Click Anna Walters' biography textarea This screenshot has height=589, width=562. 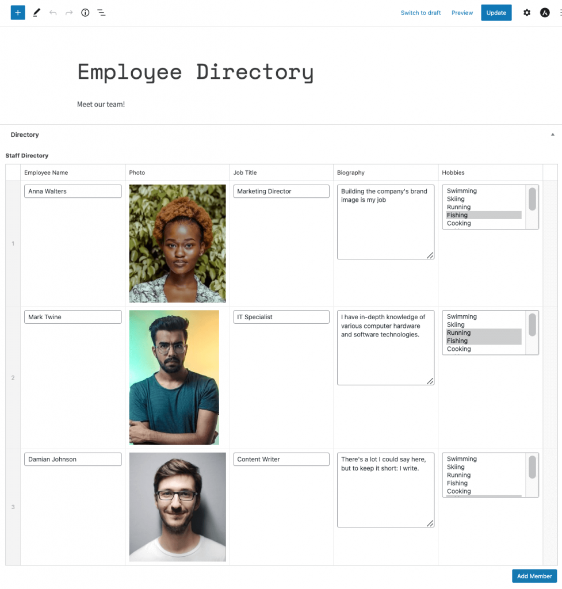point(386,221)
